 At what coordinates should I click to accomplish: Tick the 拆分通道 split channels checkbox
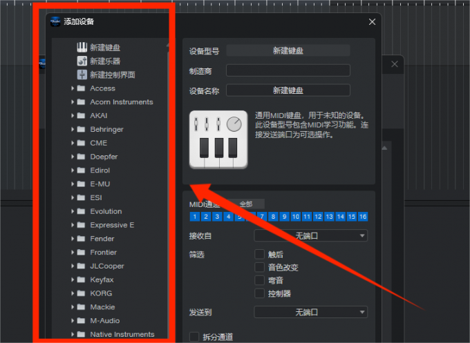[x=194, y=337]
